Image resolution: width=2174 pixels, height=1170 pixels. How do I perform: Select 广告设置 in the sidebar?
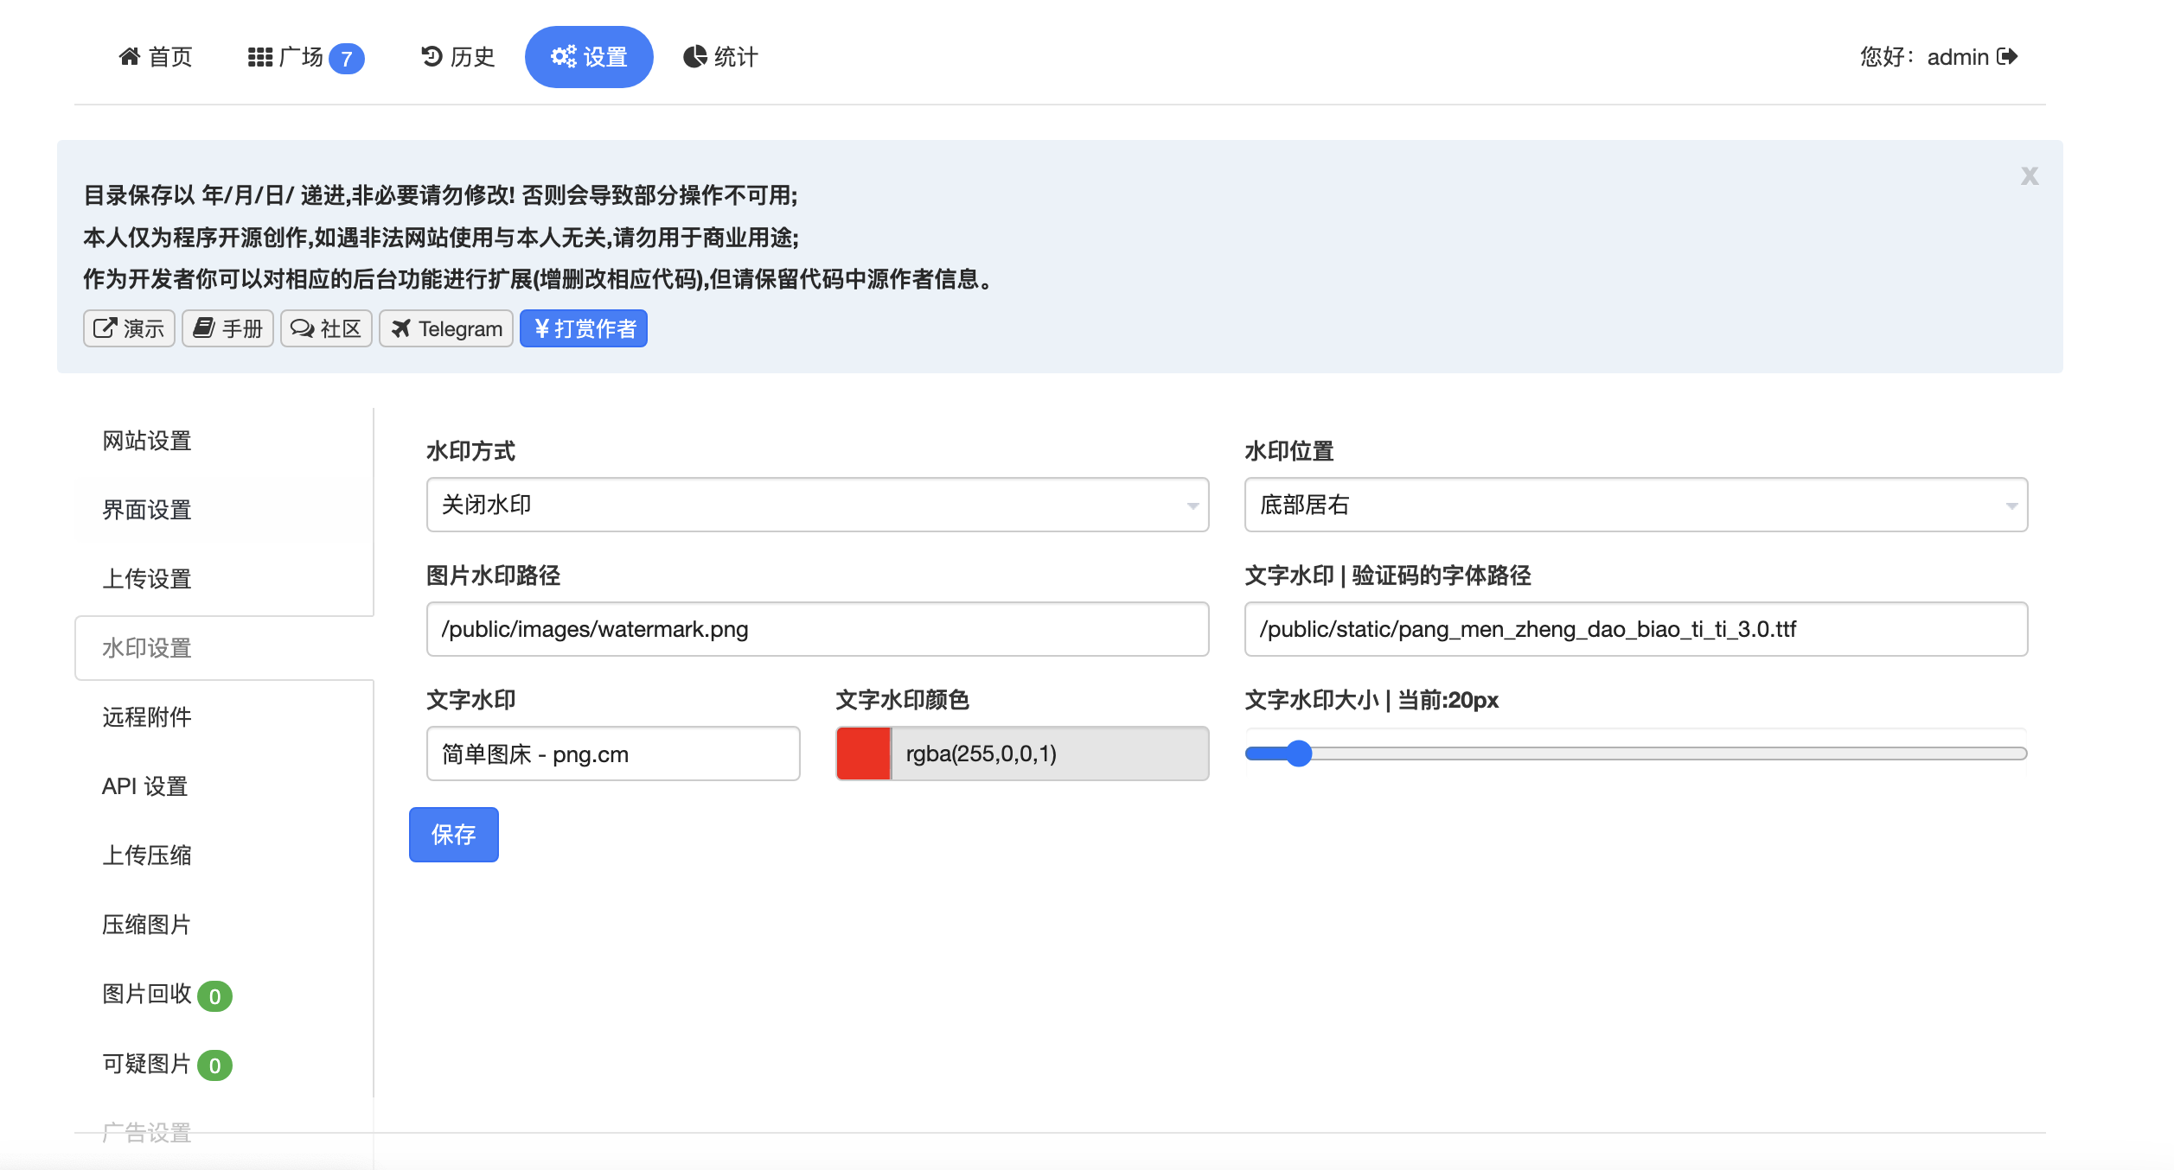(x=147, y=1132)
